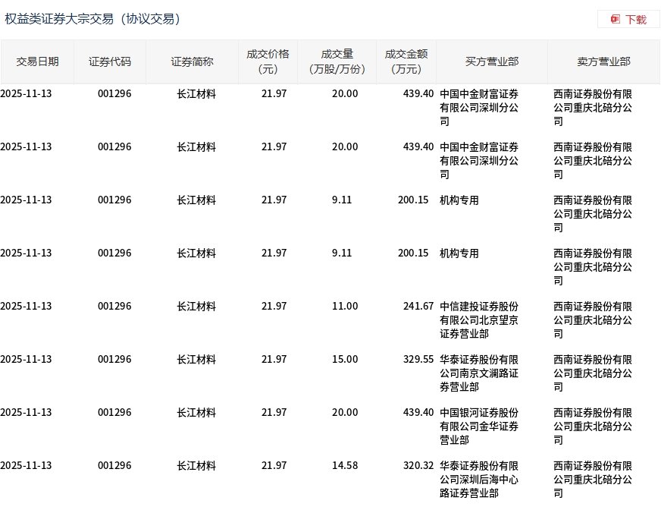Click volume 15.00 cell
Screen dimensions: 661x510
tap(345, 359)
